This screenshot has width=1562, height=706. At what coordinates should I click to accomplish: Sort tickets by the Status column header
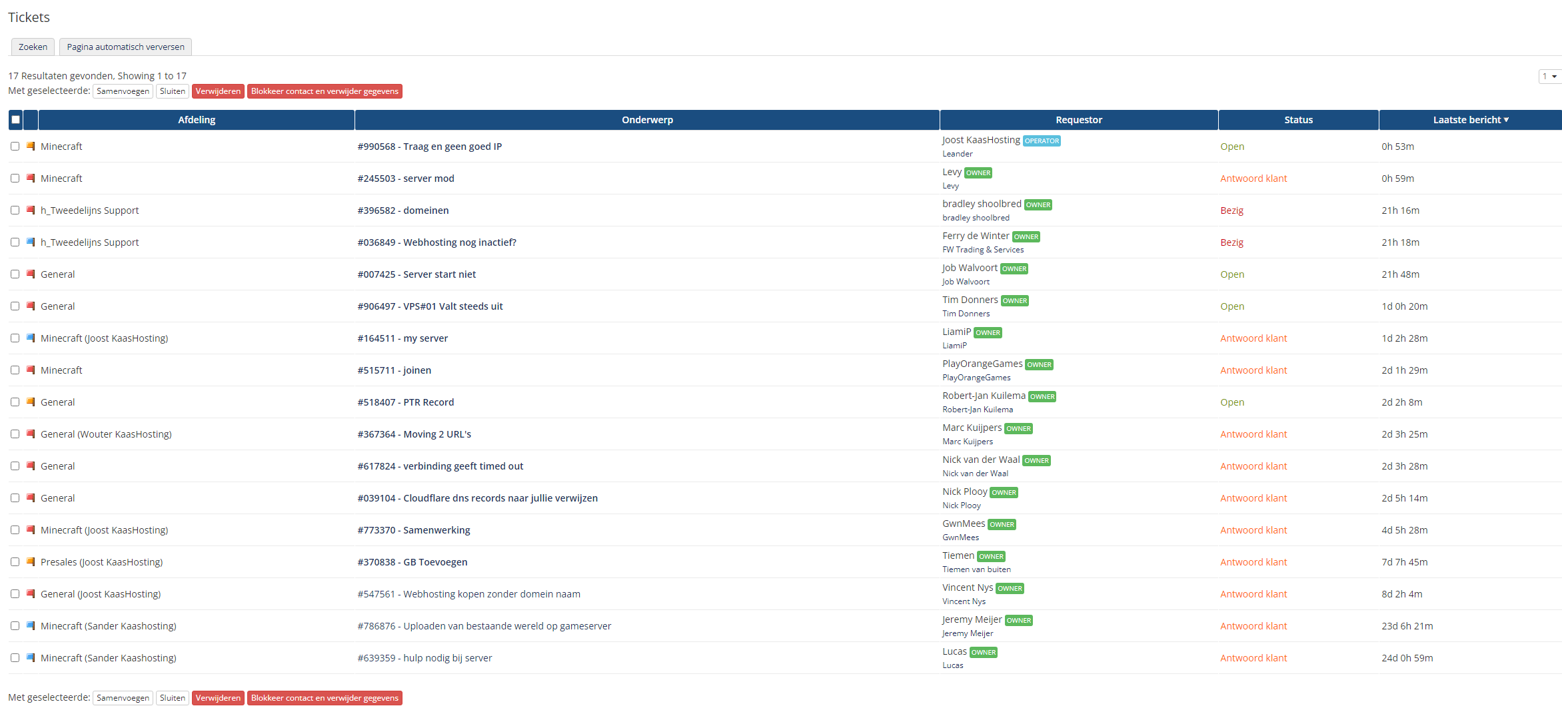tap(1298, 120)
